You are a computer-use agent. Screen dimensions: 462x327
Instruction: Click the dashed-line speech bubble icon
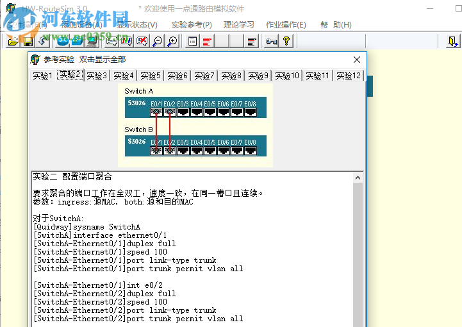tap(111, 41)
